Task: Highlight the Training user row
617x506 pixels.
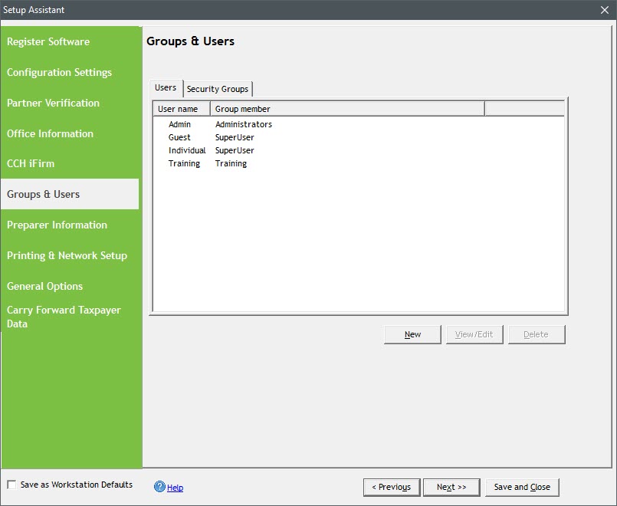Action: 184,163
